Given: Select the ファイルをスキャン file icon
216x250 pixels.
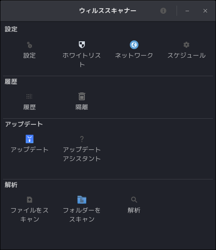Looking at the screenshot, I should (x=30, y=200).
